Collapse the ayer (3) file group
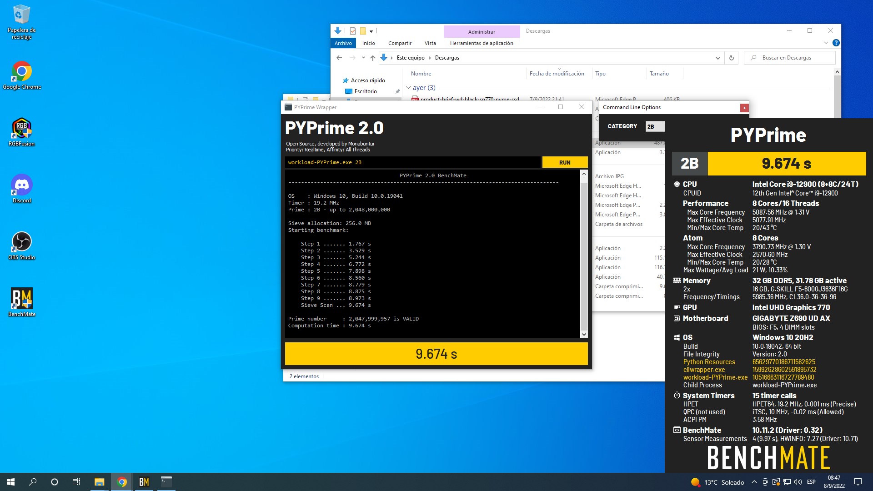This screenshot has width=873, height=491. [408, 88]
